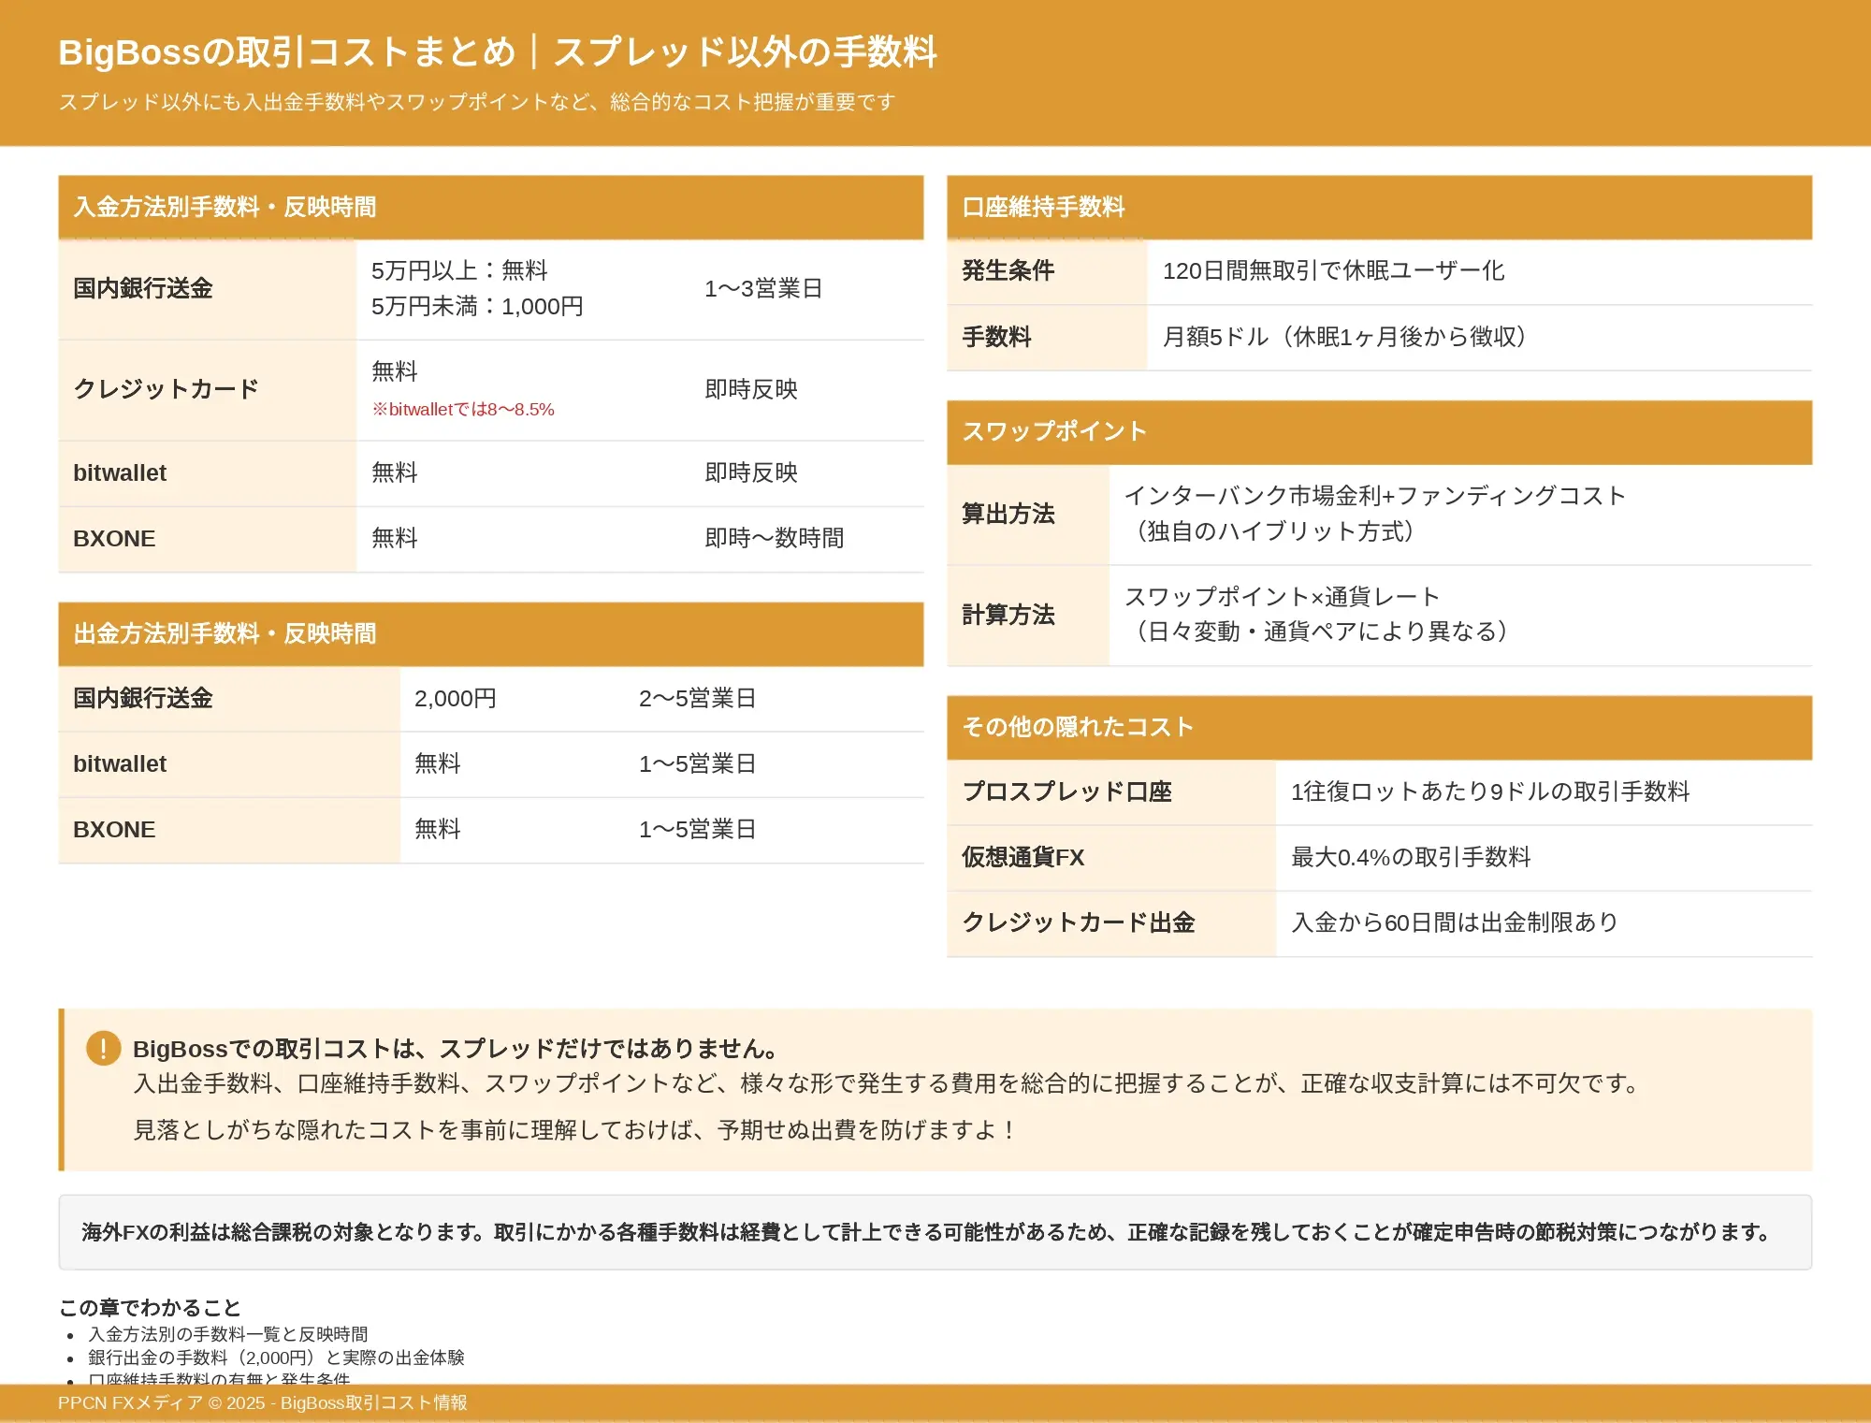Click the '発生条件' row label
1871x1423 pixels.
point(1048,271)
